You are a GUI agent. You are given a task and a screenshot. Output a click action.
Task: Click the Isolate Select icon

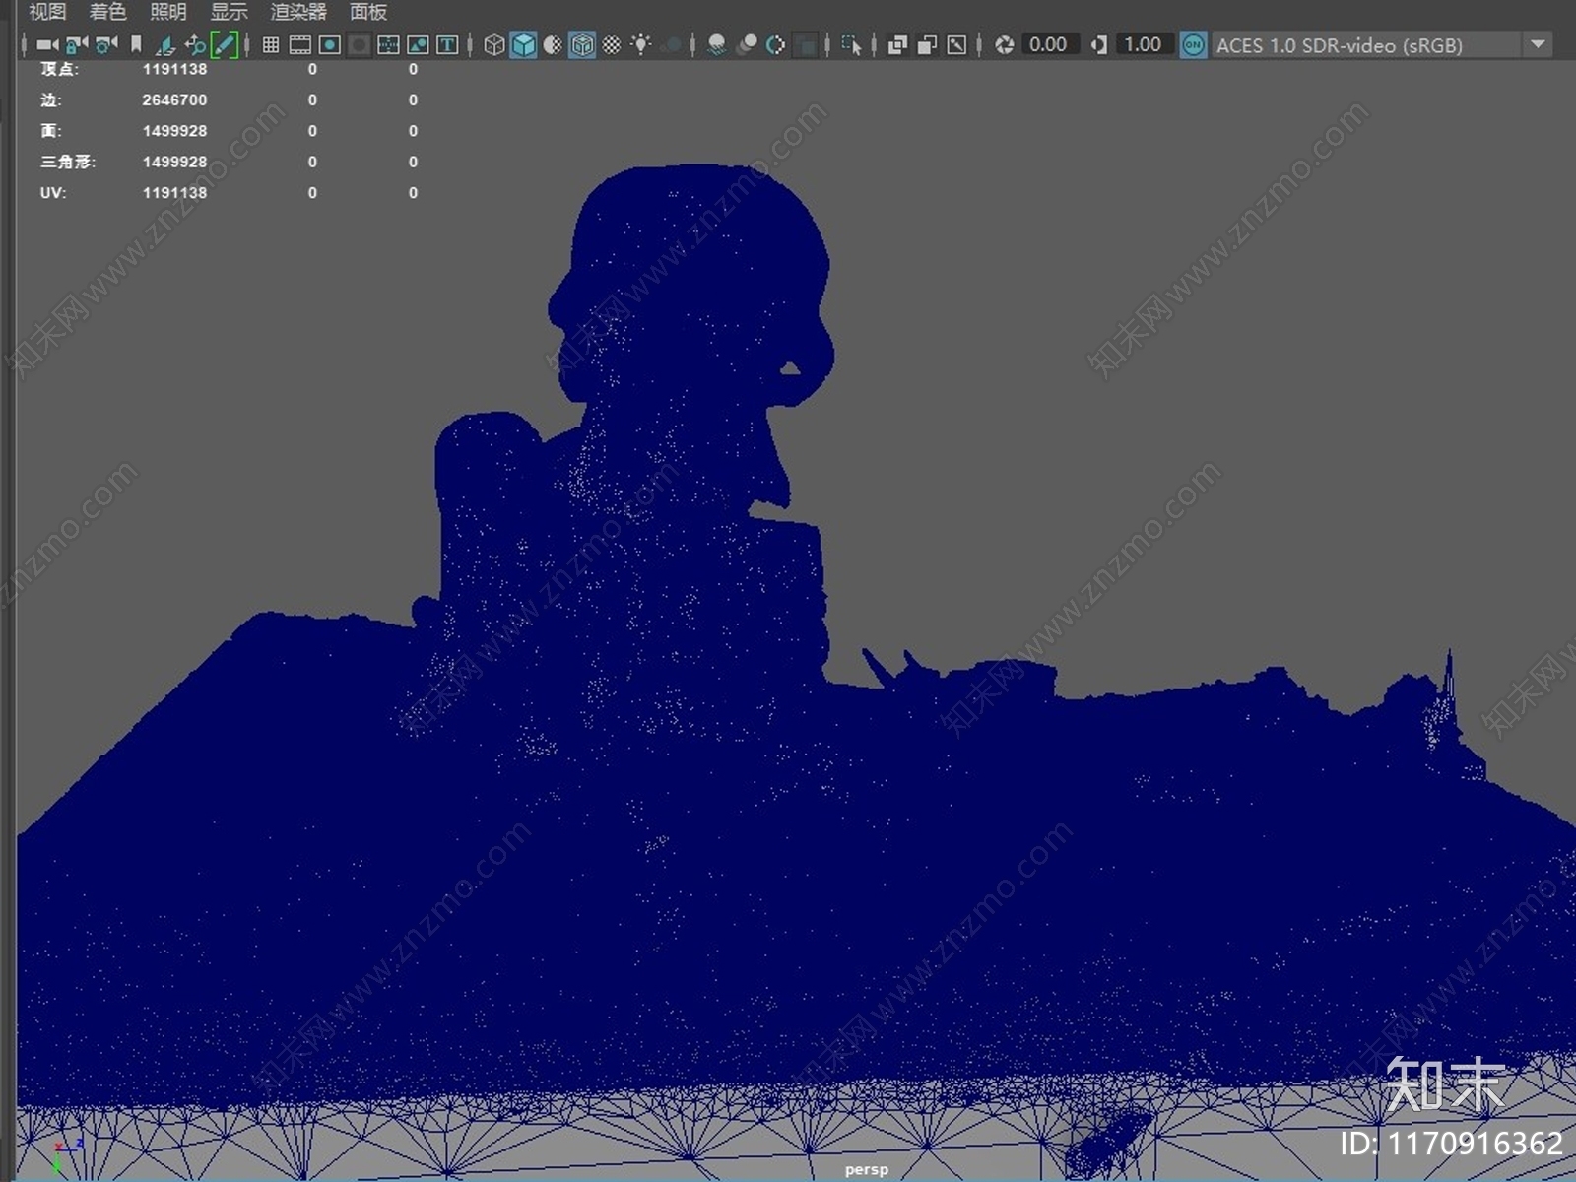click(x=851, y=44)
